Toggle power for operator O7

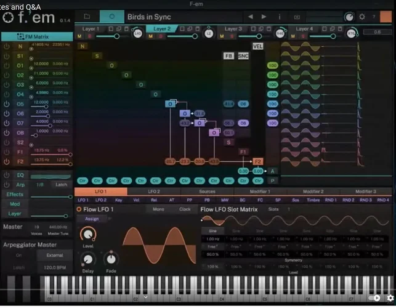[7, 123]
